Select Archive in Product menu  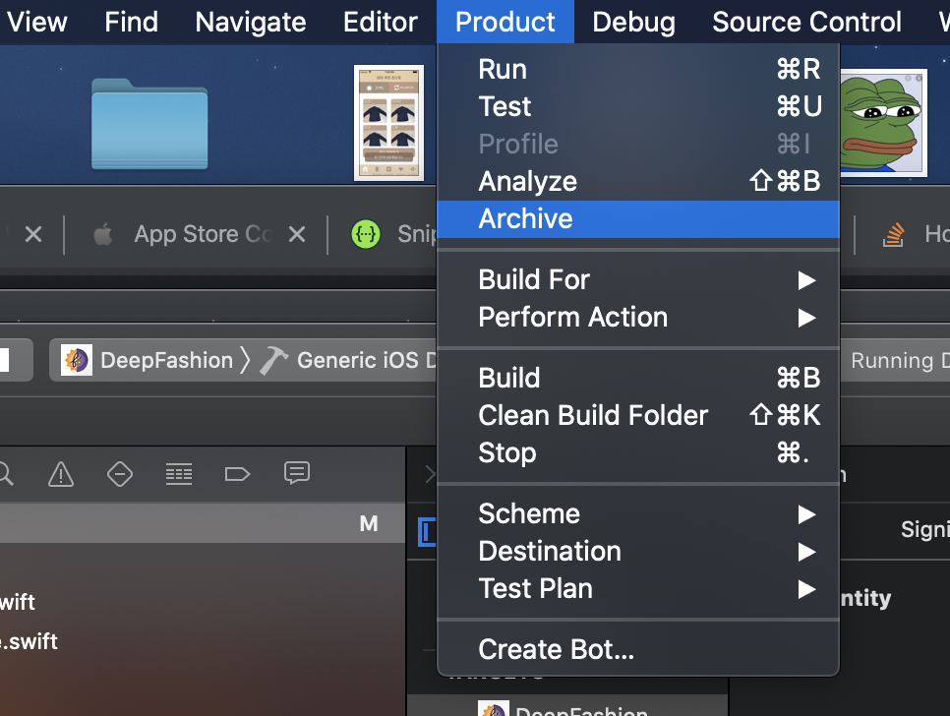point(638,218)
